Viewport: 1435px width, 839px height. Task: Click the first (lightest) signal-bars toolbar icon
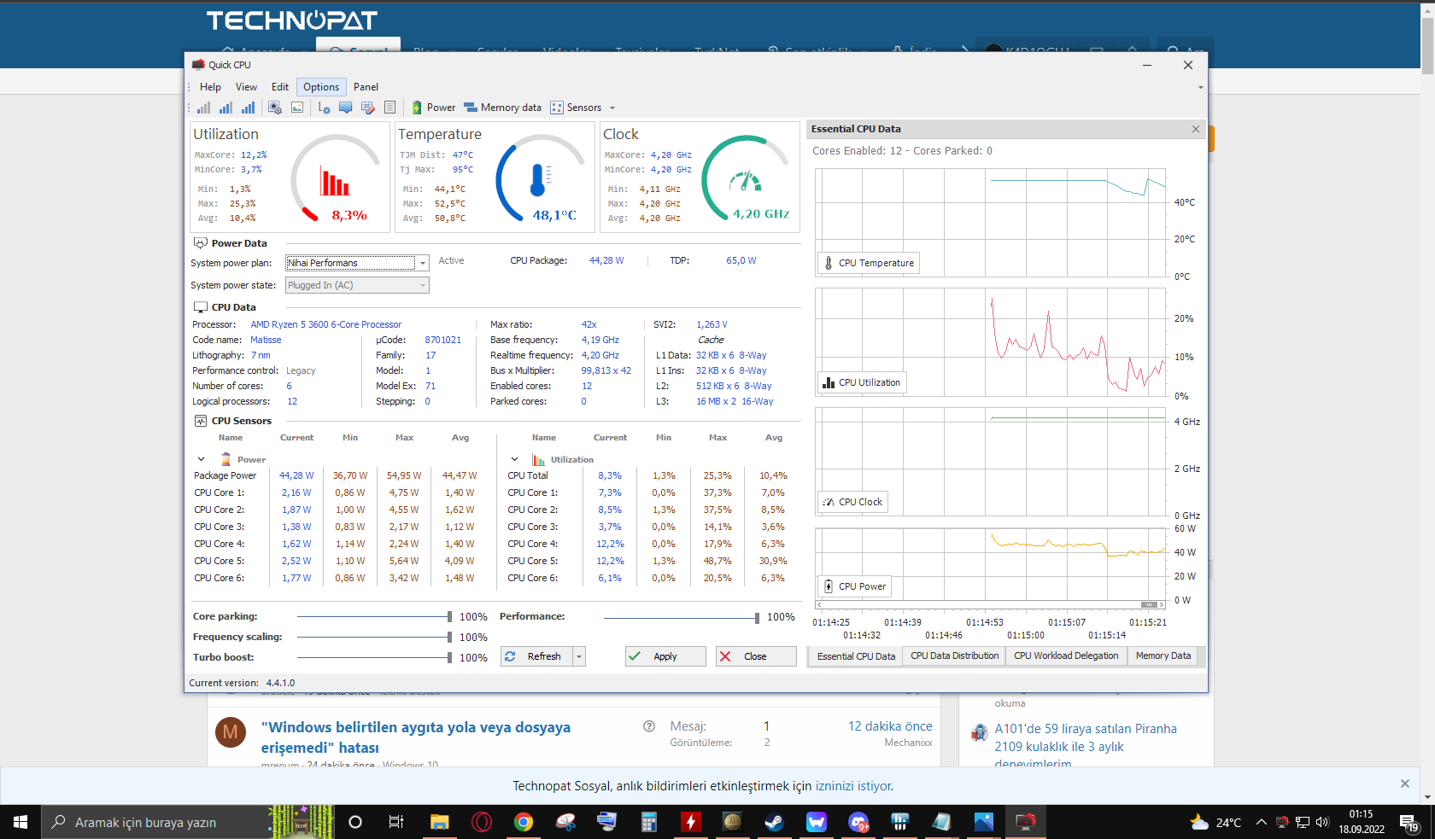pos(203,108)
